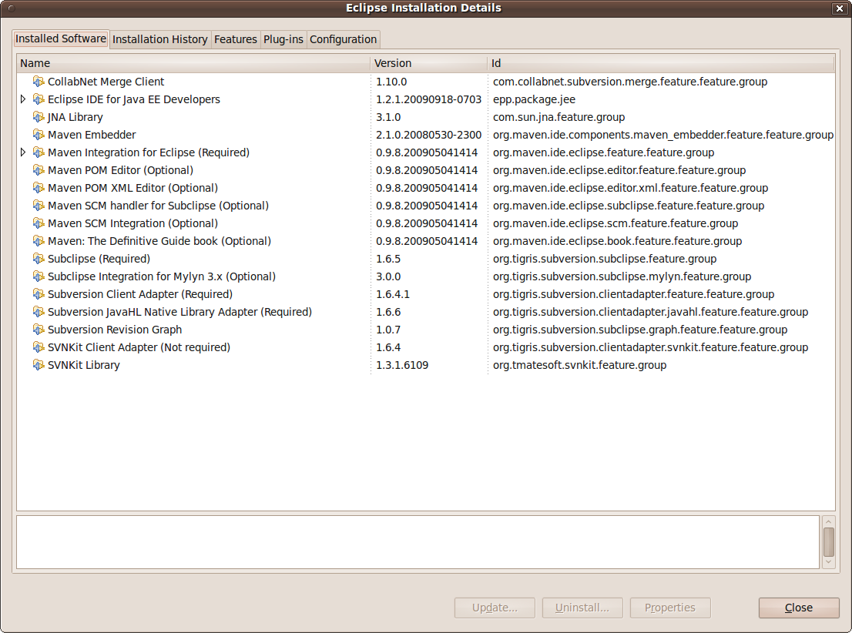Viewport: 852px width, 633px height.
Task: Open the Installation History tab
Action: [159, 39]
